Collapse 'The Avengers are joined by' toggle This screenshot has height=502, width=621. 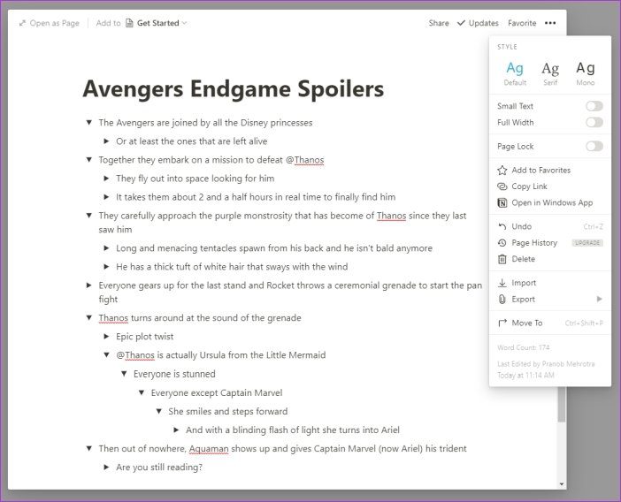[x=89, y=123]
